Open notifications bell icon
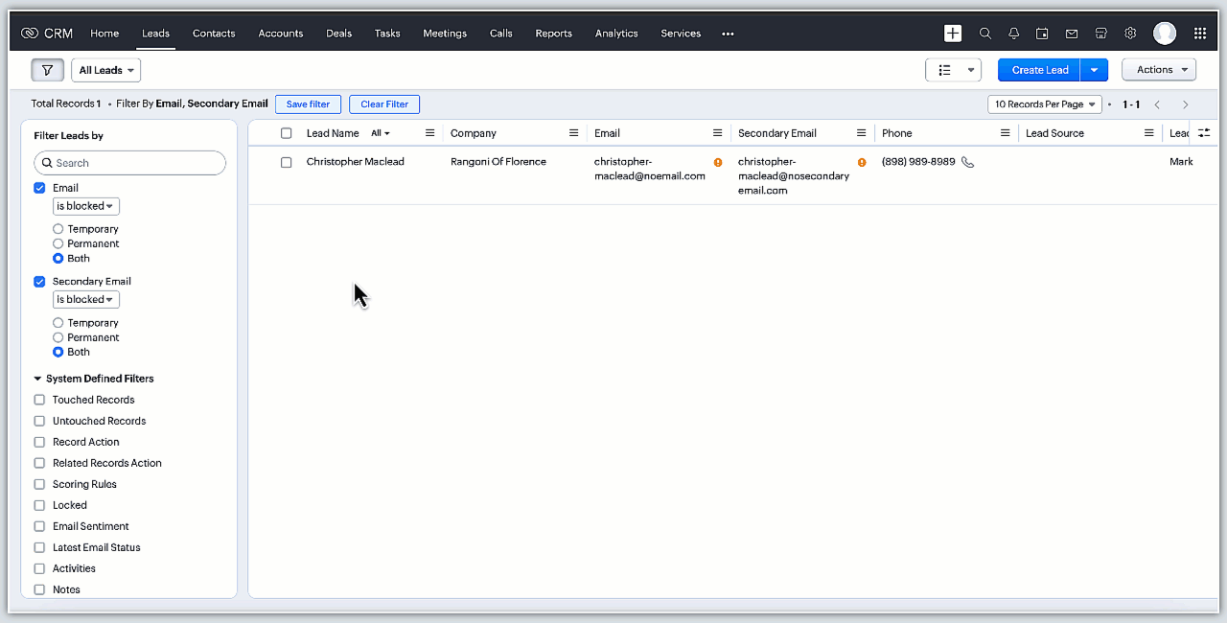The height and width of the screenshot is (623, 1227). coord(1013,34)
